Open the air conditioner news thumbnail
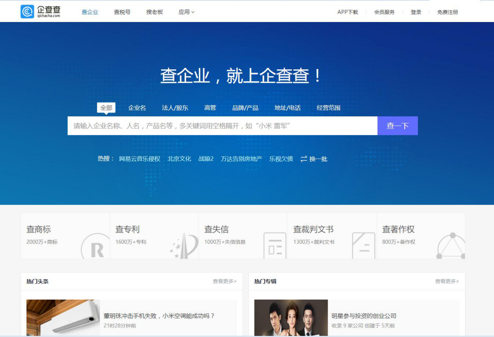The width and height of the screenshot is (494, 337). tap(63, 318)
